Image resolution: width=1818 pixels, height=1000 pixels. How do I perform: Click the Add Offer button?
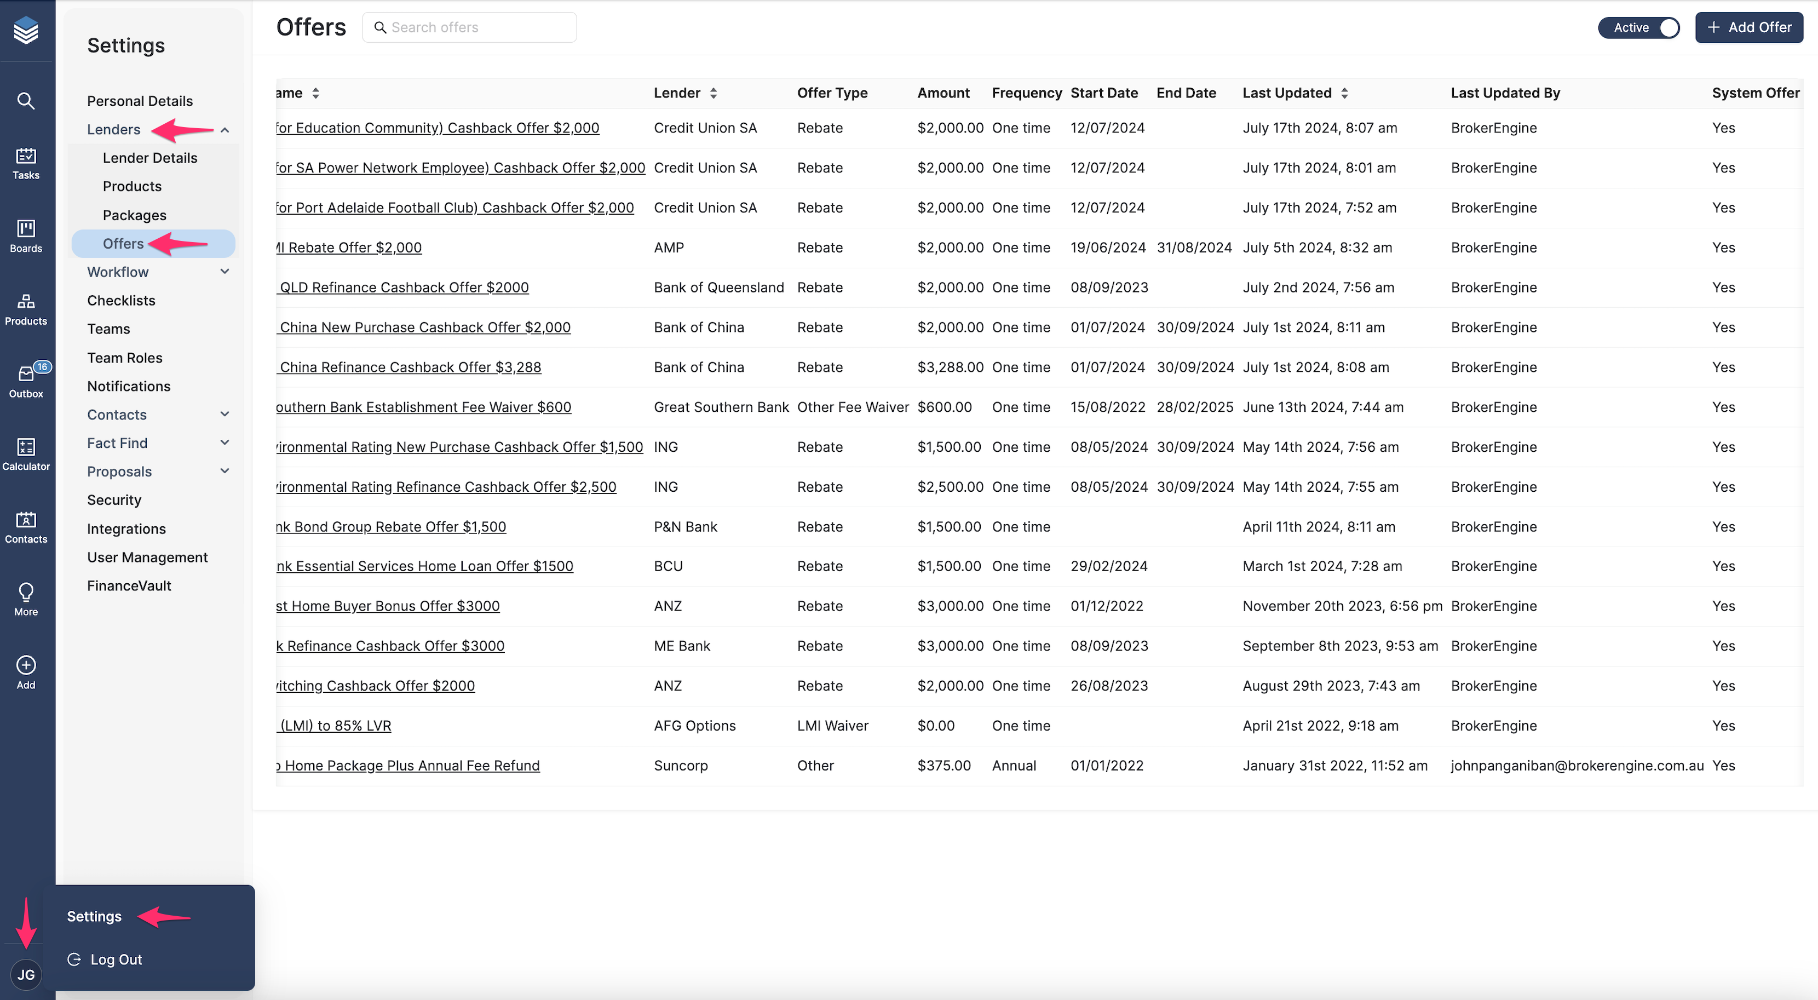pyautogui.click(x=1749, y=27)
